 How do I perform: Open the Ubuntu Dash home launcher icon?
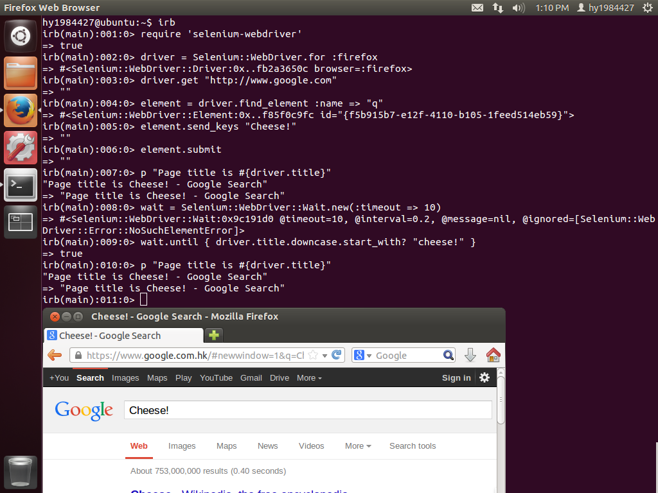click(20, 36)
